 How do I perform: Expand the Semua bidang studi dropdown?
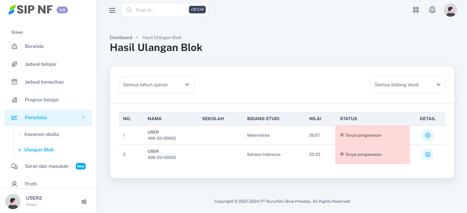[408, 85]
